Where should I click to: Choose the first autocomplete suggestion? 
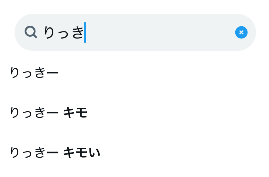click(34, 73)
